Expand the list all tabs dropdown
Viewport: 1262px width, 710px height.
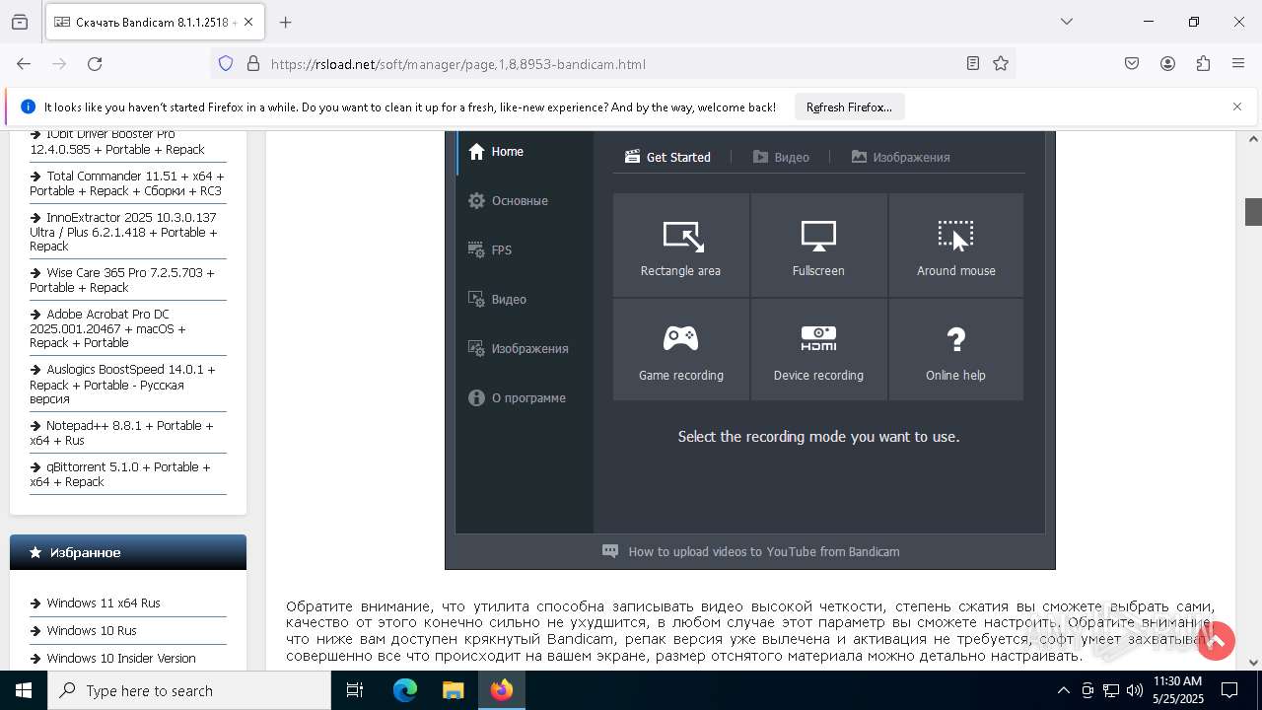click(1067, 22)
